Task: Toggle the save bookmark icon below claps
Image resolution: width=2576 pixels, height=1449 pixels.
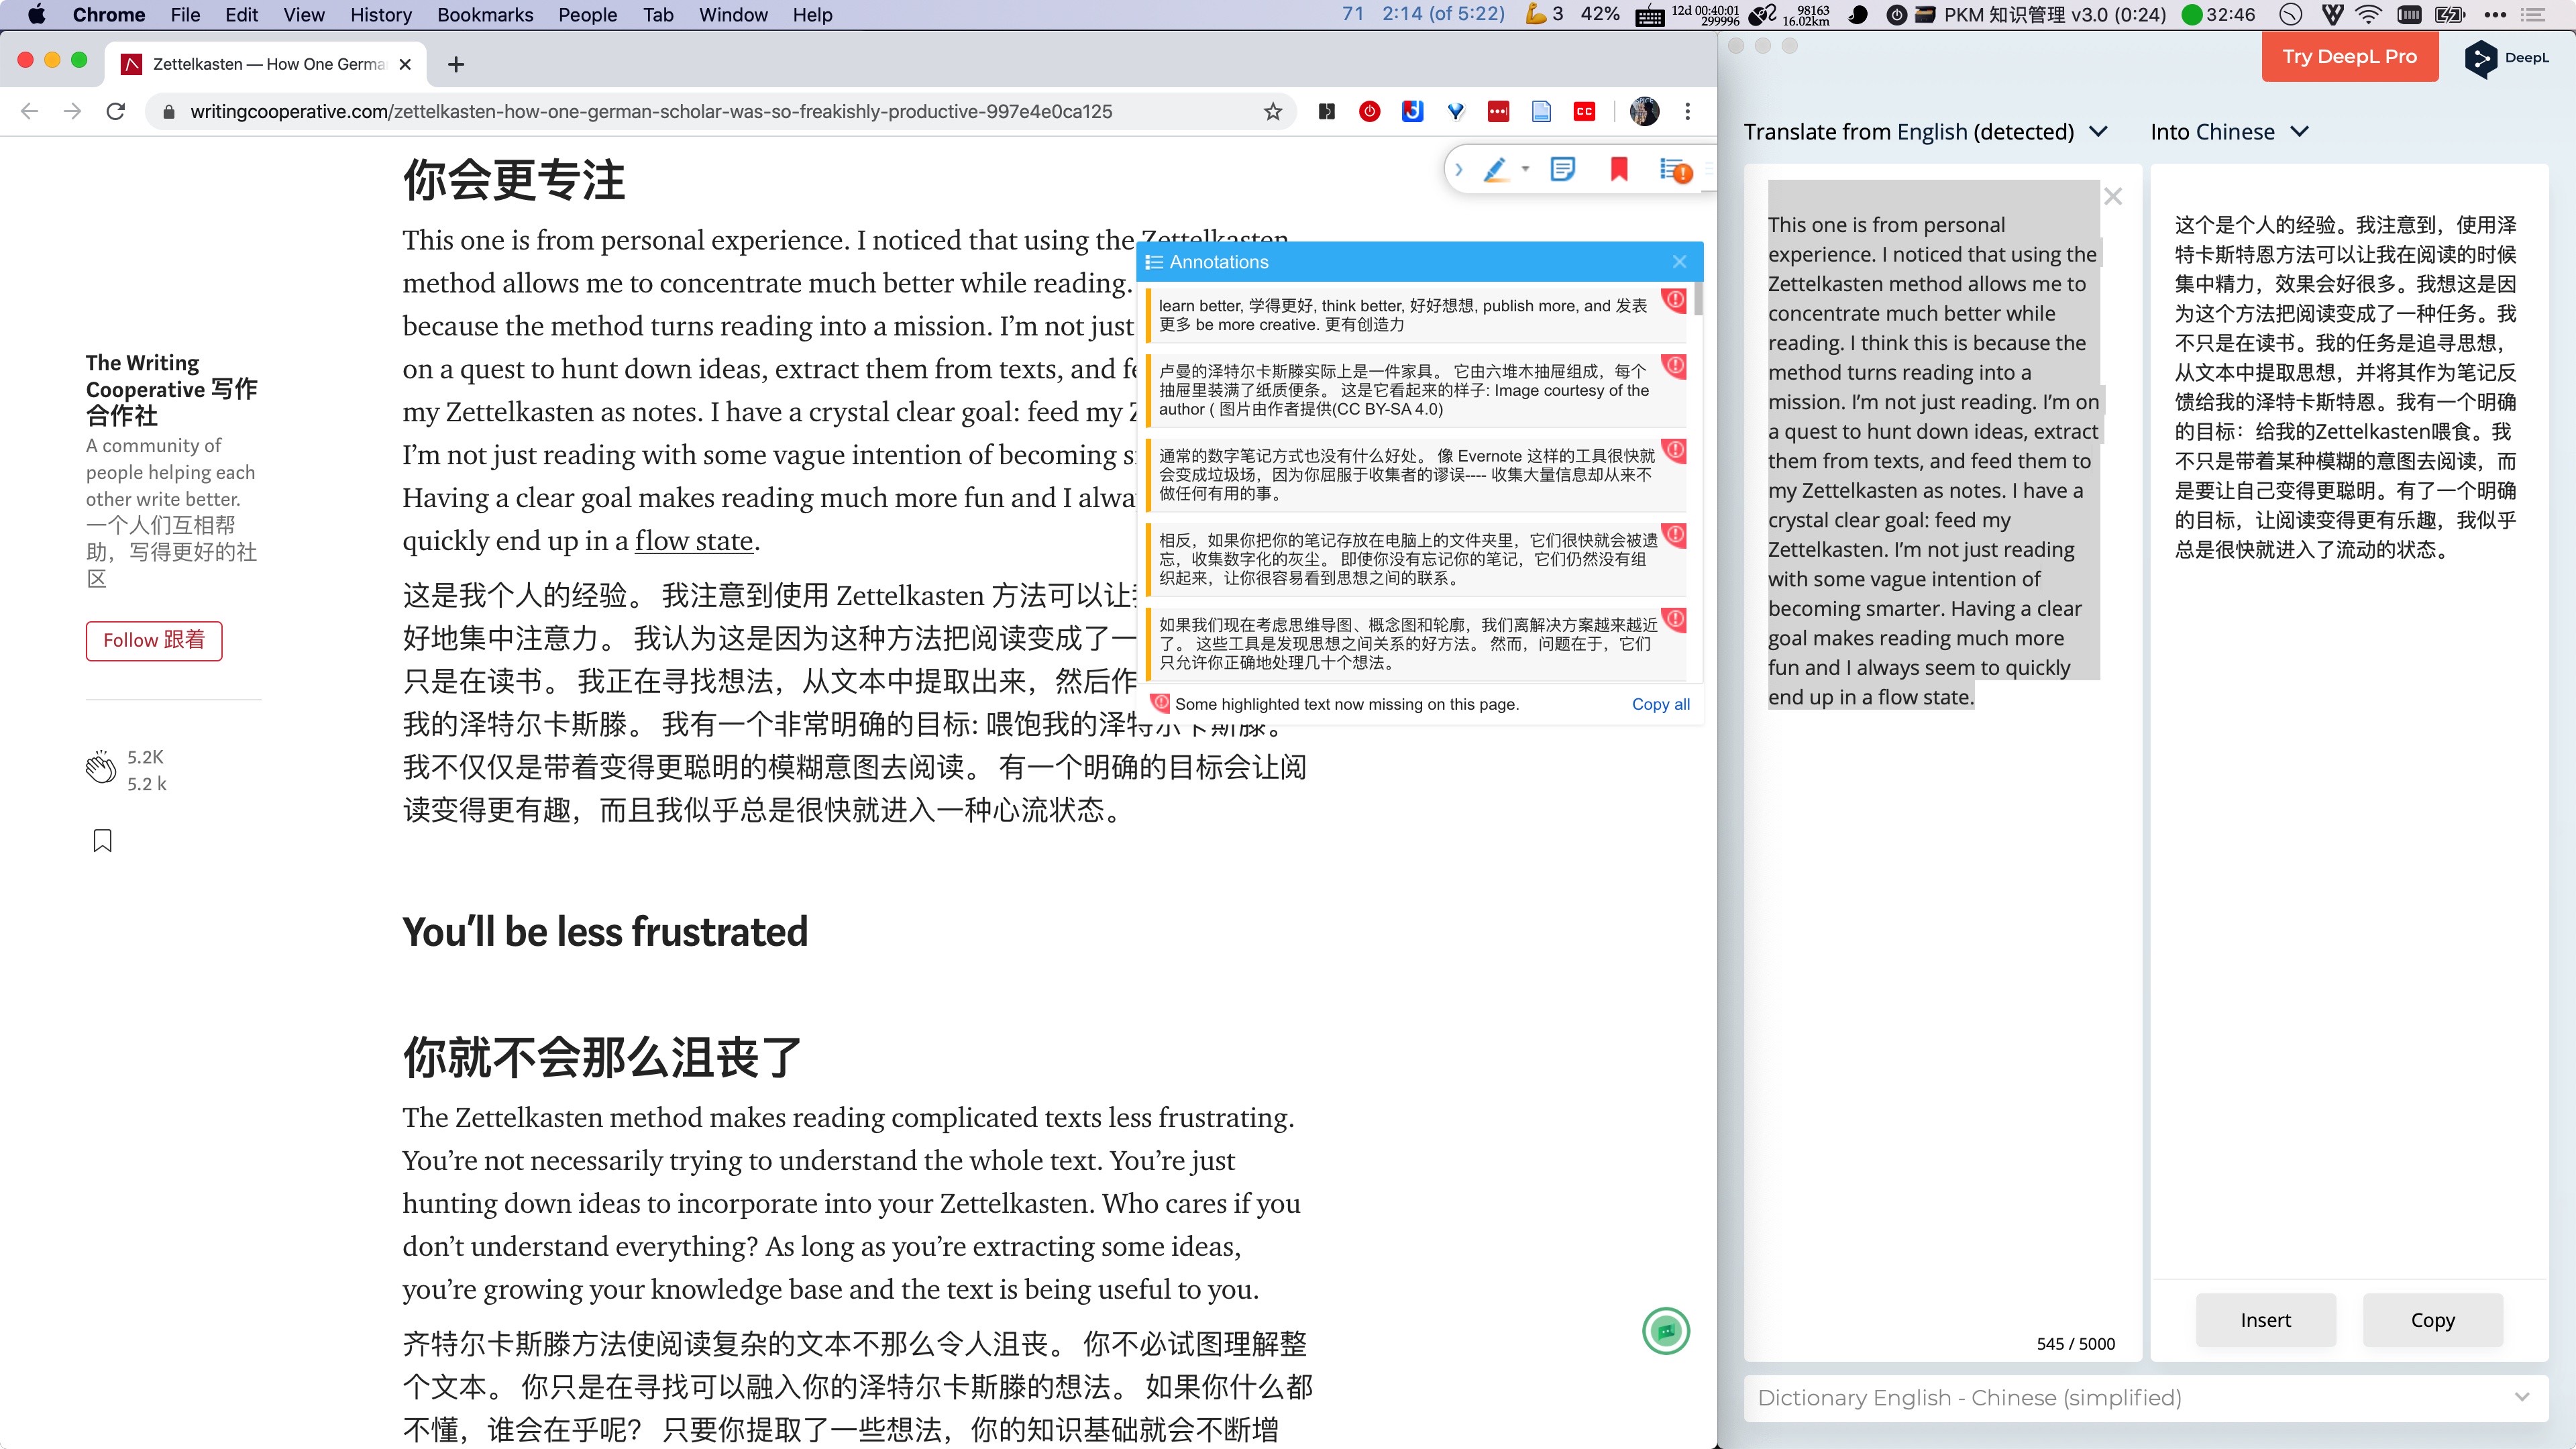Action: point(102,841)
